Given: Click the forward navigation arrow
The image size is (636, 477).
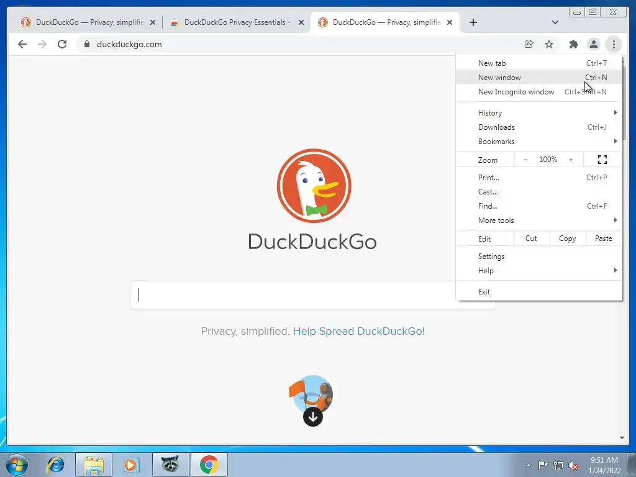Looking at the screenshot, I should (42, 44).
